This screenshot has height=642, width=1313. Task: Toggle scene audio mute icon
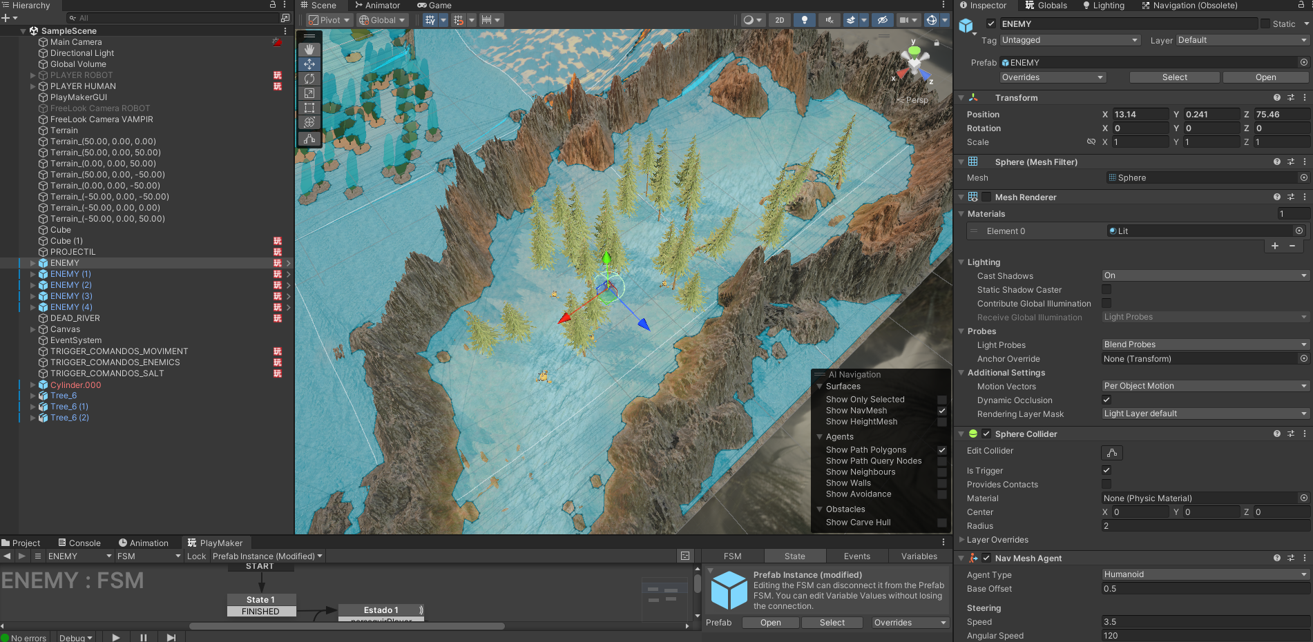pos(830,20)
